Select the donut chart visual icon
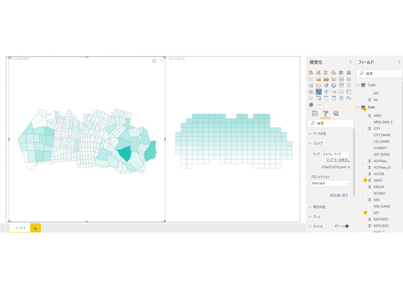The height and width of the screenshot is (288, 403). click(334, 86)
